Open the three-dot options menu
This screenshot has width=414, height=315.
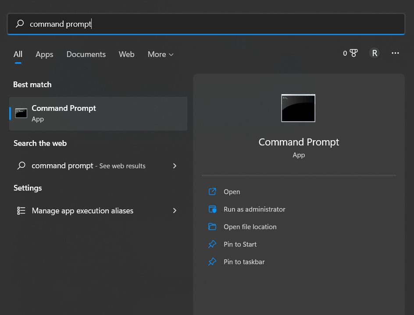[395, 53]
